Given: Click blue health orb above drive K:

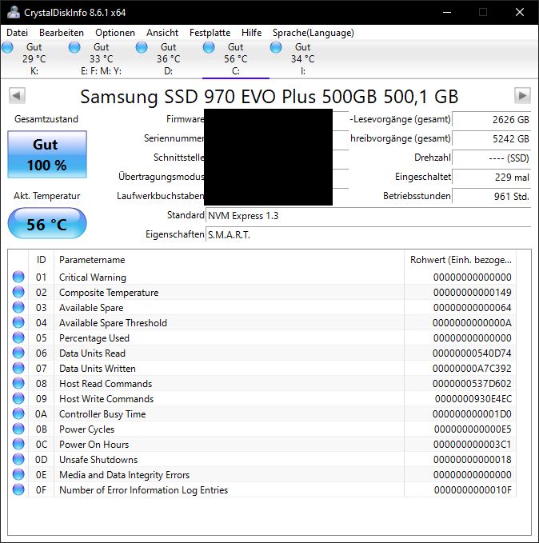Looking at the screenshot, I should (7, 47).
